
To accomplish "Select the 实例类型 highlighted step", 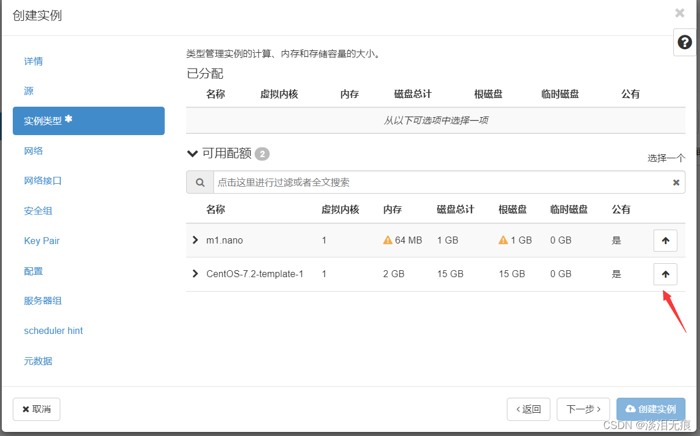I will (88, 121).
